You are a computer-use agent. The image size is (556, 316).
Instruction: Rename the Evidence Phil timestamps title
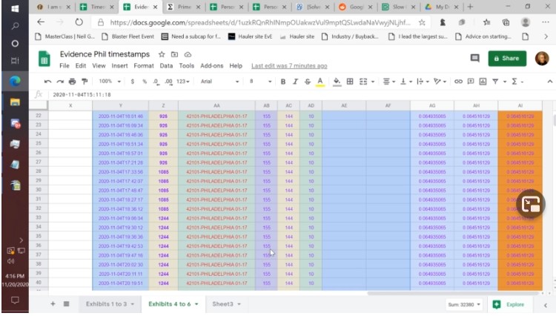point(105,54)
